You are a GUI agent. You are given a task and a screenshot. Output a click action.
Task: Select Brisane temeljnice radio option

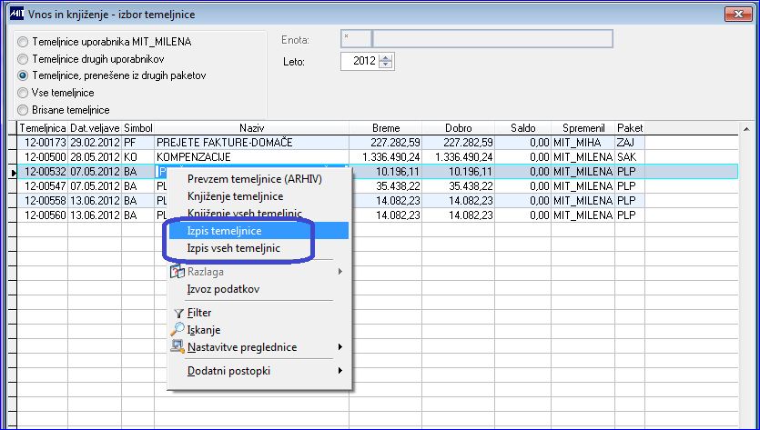tap(23, 110)
